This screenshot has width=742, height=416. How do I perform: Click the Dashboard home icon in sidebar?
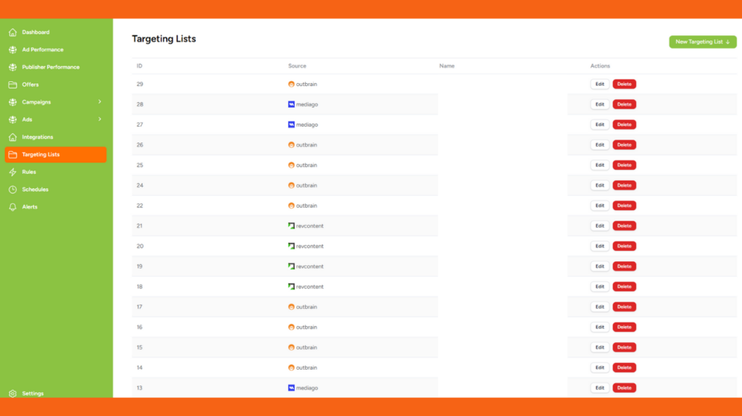pyautogui.click(x=12, y=33)
